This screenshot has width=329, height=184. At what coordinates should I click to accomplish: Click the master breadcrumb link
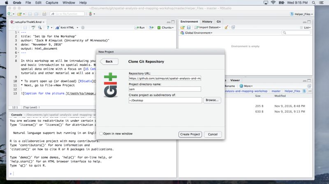[x=276, y=91]
